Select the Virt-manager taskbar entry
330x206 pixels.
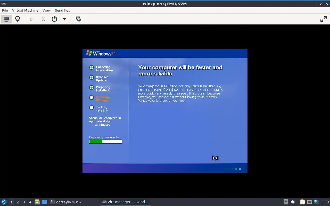pos(125,202)
